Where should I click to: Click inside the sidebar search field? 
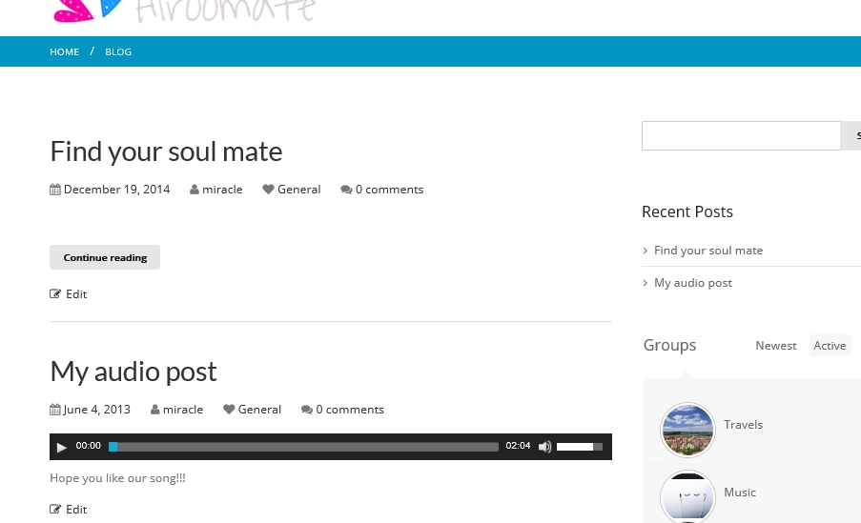tap(740, 136)
